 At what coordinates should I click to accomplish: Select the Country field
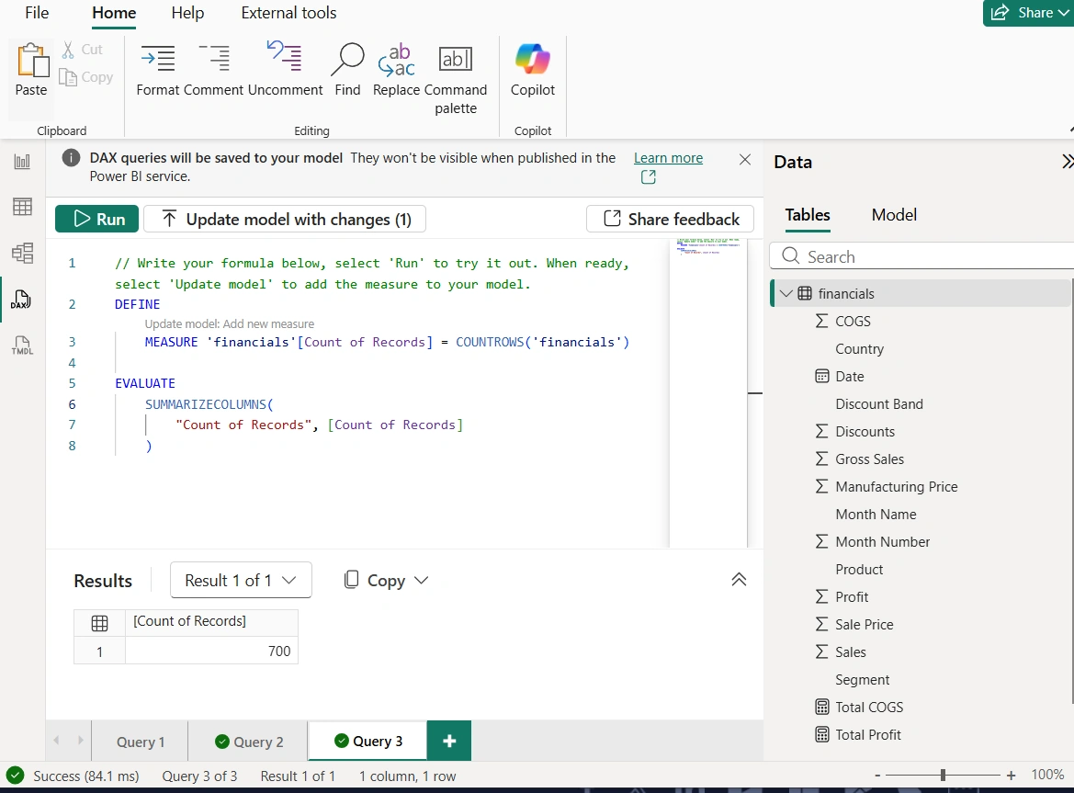tap(859, 348)
